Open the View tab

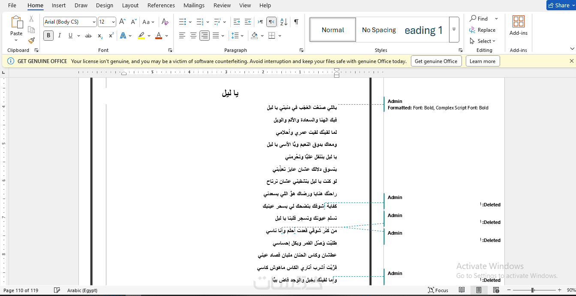click(245, 6)
